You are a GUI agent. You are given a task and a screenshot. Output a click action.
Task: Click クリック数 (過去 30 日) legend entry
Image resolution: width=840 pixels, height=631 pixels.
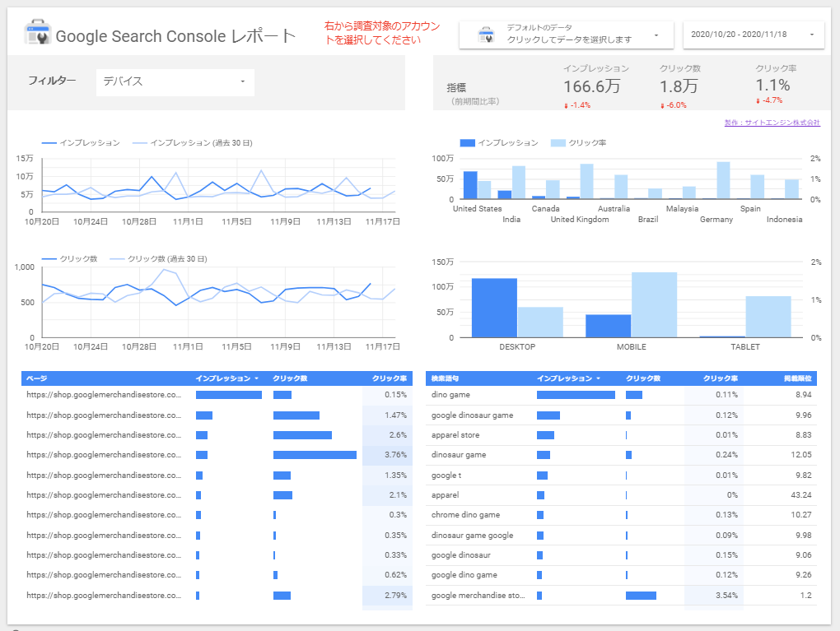[x=159, y=259]
